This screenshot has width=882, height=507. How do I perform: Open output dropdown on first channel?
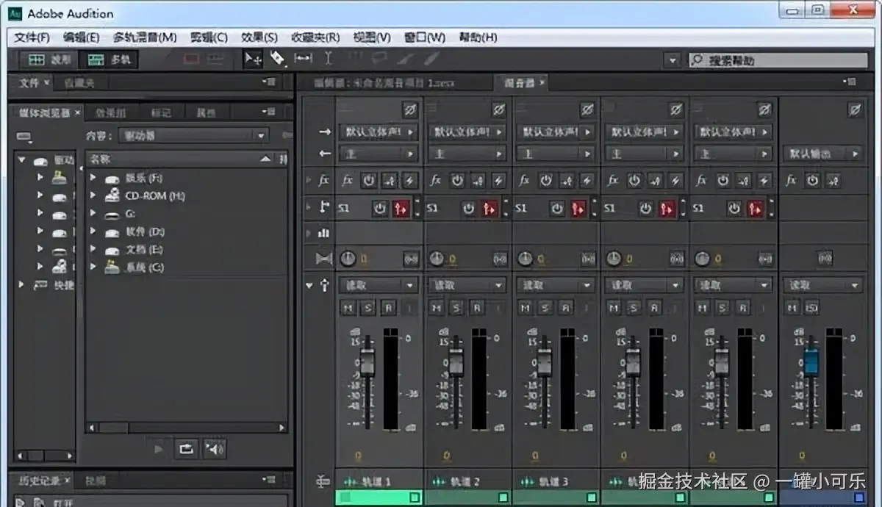pos(378,154)
